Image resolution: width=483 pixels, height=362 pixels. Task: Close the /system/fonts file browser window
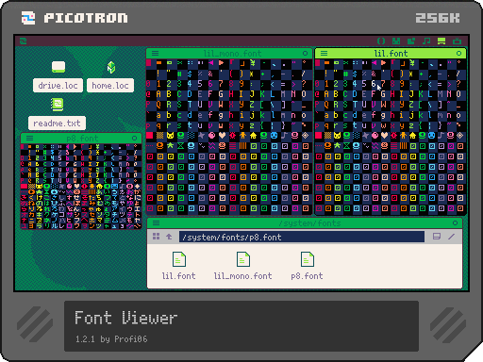[455, 222]
